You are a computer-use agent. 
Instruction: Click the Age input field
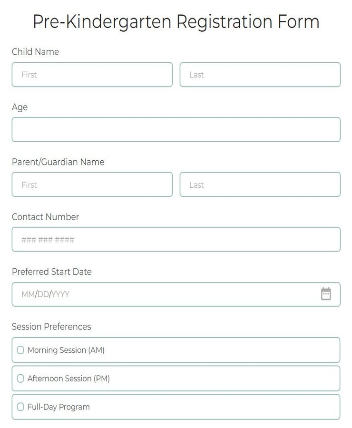point(176,129)
